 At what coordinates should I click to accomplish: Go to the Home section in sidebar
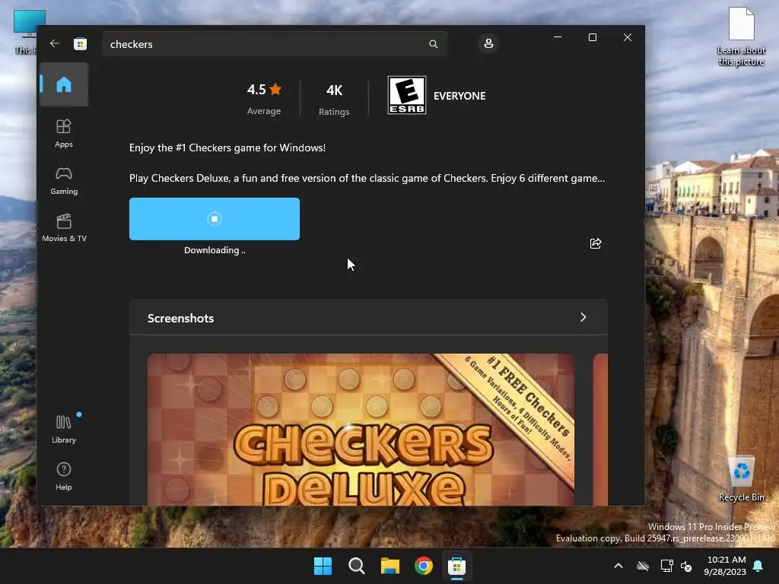click(x=64, y=84)
